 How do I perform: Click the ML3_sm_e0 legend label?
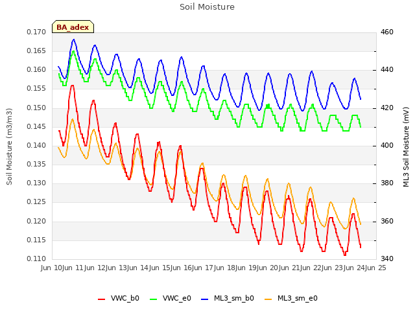tap(298, 298)
